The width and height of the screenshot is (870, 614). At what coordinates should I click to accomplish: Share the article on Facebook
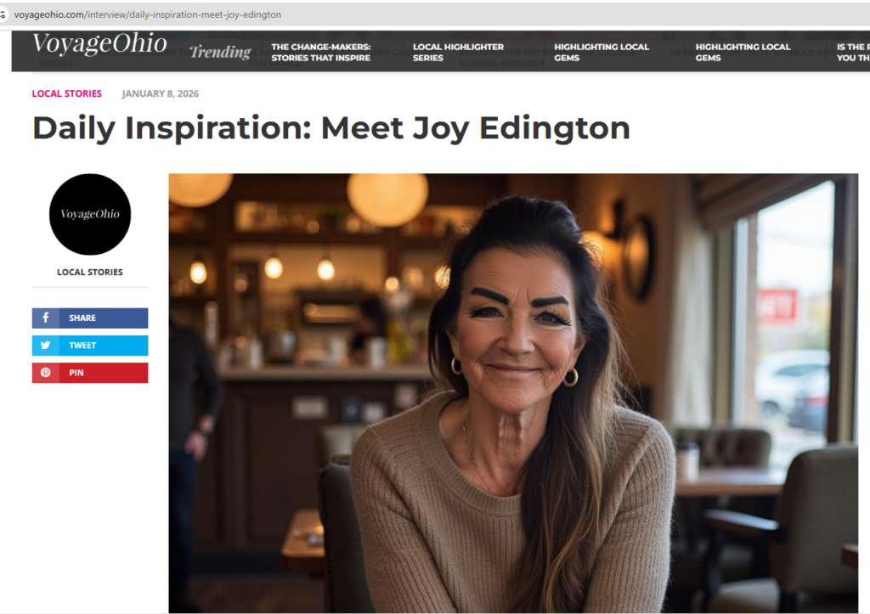[x=90, y=318]
